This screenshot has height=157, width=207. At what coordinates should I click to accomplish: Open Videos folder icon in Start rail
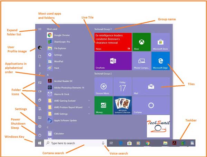(x=40, y=91)
